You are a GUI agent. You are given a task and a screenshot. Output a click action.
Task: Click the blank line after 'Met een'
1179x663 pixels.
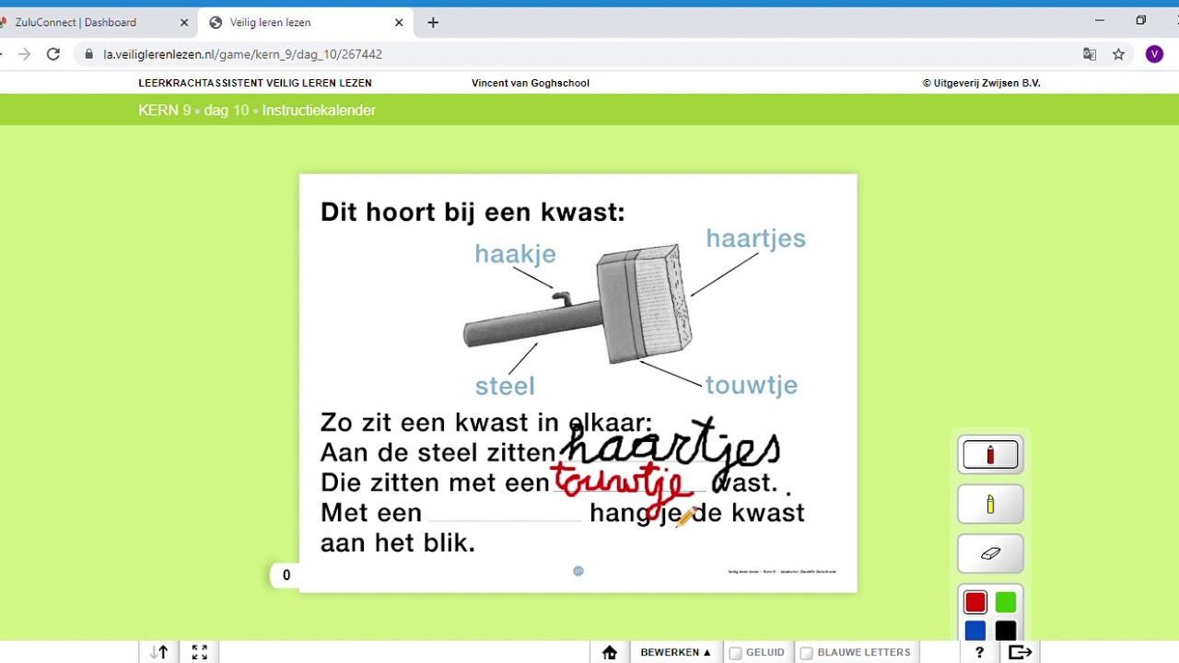[505, 516]
